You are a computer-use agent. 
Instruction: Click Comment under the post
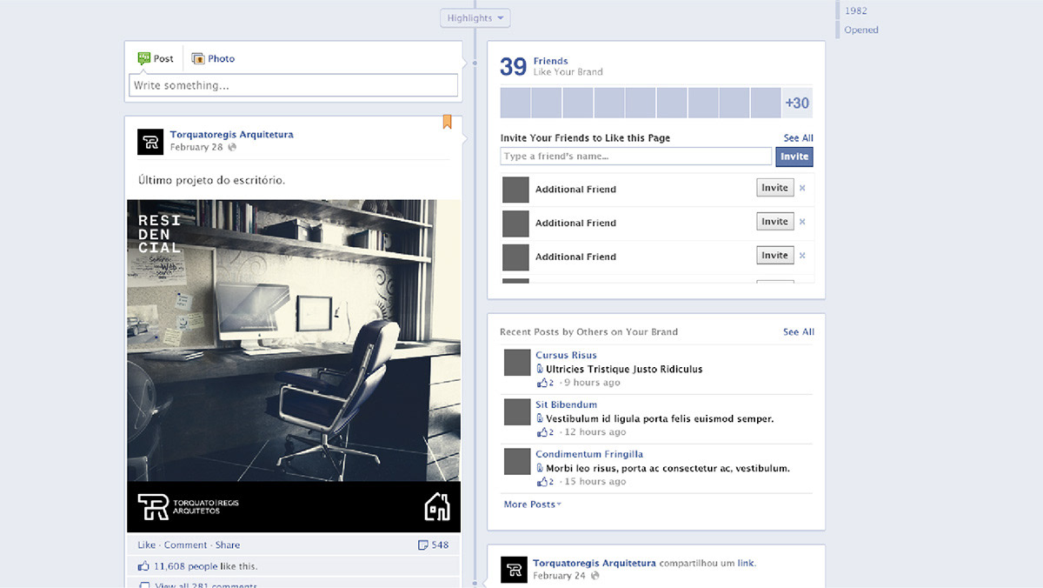coord(185,545)
